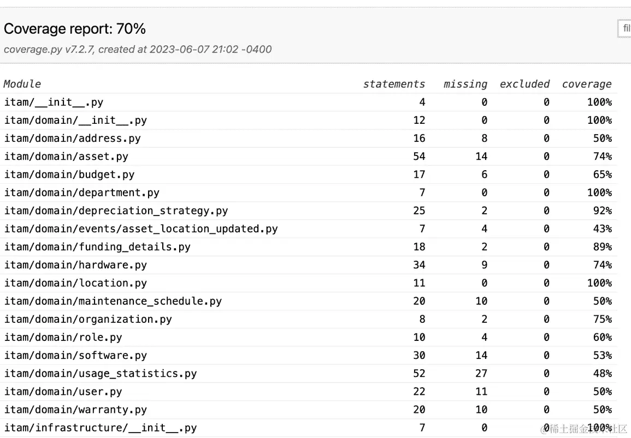The image size is (631, 438).
Task: Click the filter input field
Action: 624,28
